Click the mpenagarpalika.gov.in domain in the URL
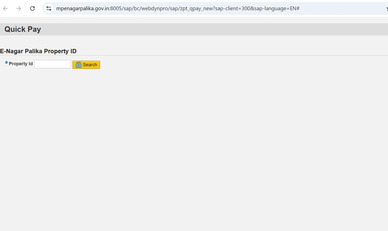Image resolution: width=388 pixels, height=231 pixels. click(x=82, y=8)
